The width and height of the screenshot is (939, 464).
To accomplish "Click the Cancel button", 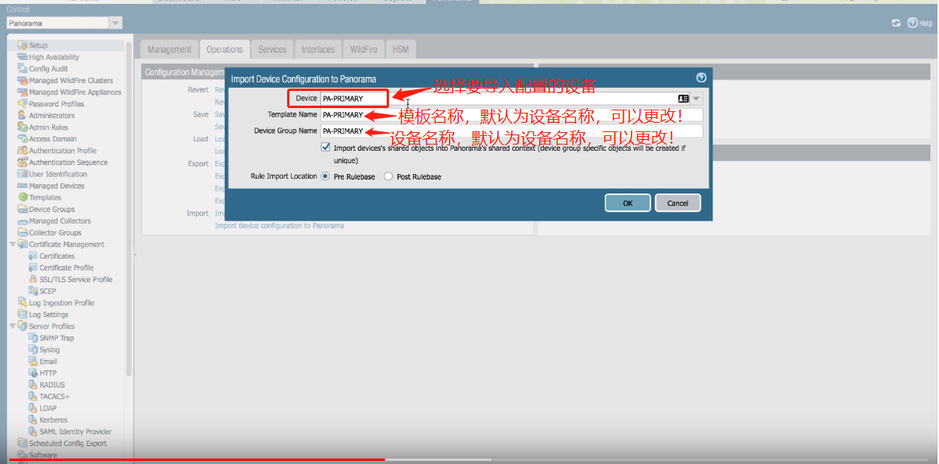I will tap(677, 203).
